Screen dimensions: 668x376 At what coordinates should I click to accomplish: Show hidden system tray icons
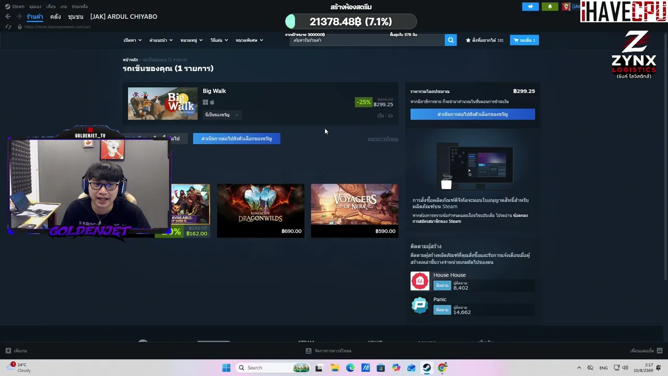pyautogui.click(x=579, y=368)
